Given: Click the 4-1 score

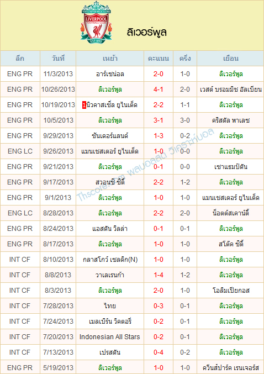Looking at the screenshot, I should pyautogui.click(x=159, y=89).
